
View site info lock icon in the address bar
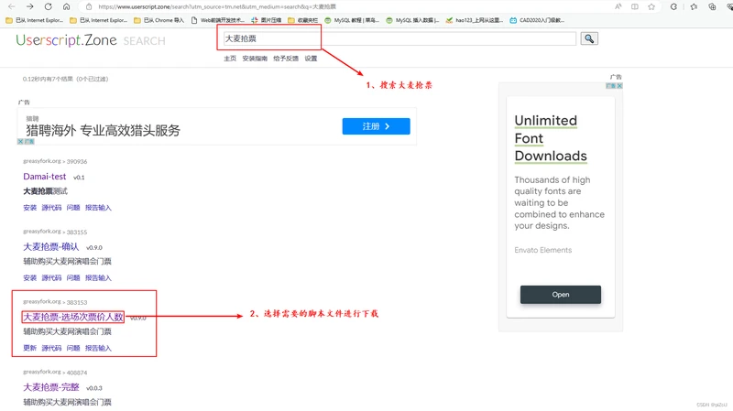pyautogui.click(x=89, y=6)
